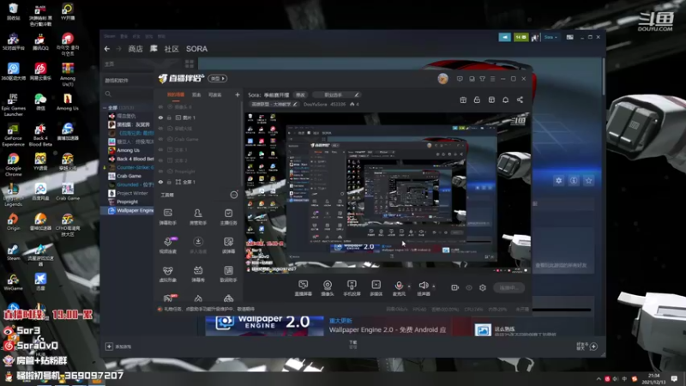The width and height of the screenshot is (686, 386).
Task: Click 添加游戏 at the bottom of Steam
Action: coord(118,347)
